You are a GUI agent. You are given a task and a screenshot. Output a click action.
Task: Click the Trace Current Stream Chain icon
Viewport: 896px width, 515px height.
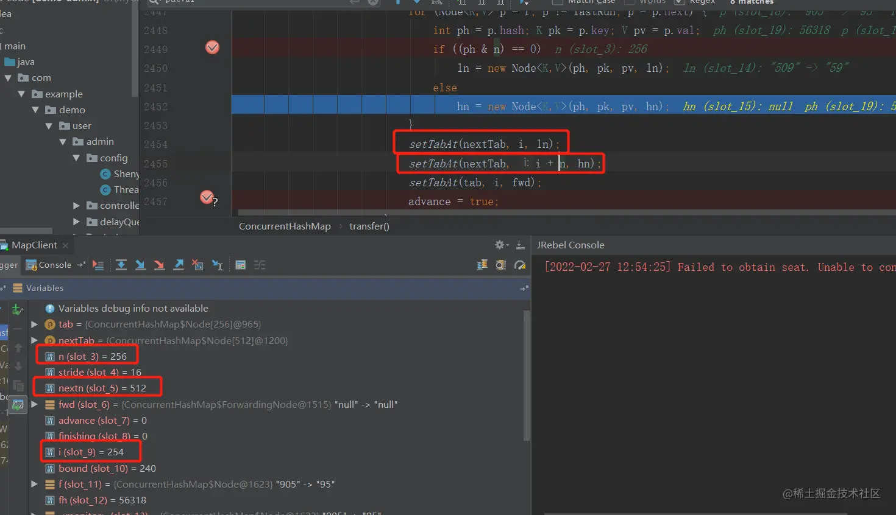tap(260, 265)
